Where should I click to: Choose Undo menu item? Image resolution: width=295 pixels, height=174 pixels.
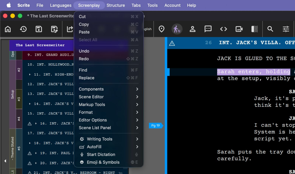pos(109,51)
